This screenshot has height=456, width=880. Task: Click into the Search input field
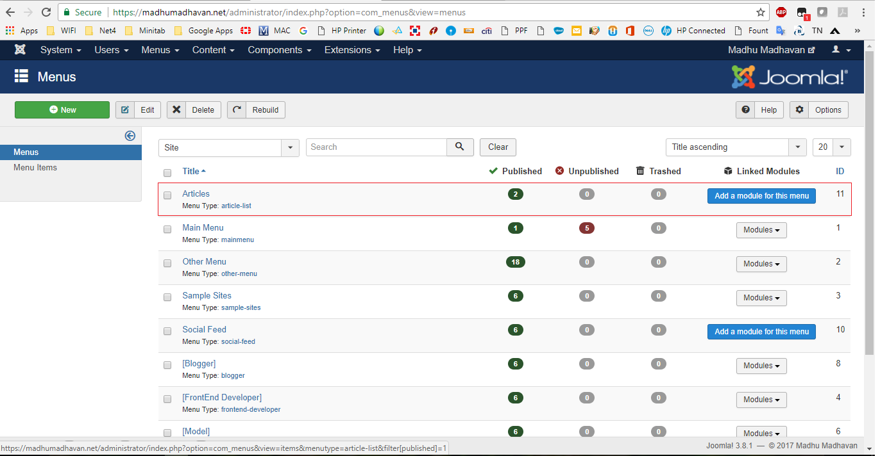coord(377,147)
